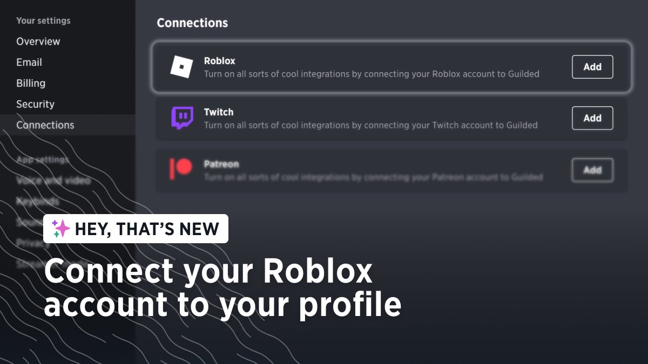Add a Roblox account connection
This screenshot has height=364, width=648.
pos(592,67)
